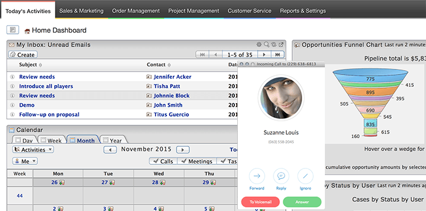Open the Customer Service tab
The height and width of the screenshot is (211, 426).
click(x=250, y=11)
